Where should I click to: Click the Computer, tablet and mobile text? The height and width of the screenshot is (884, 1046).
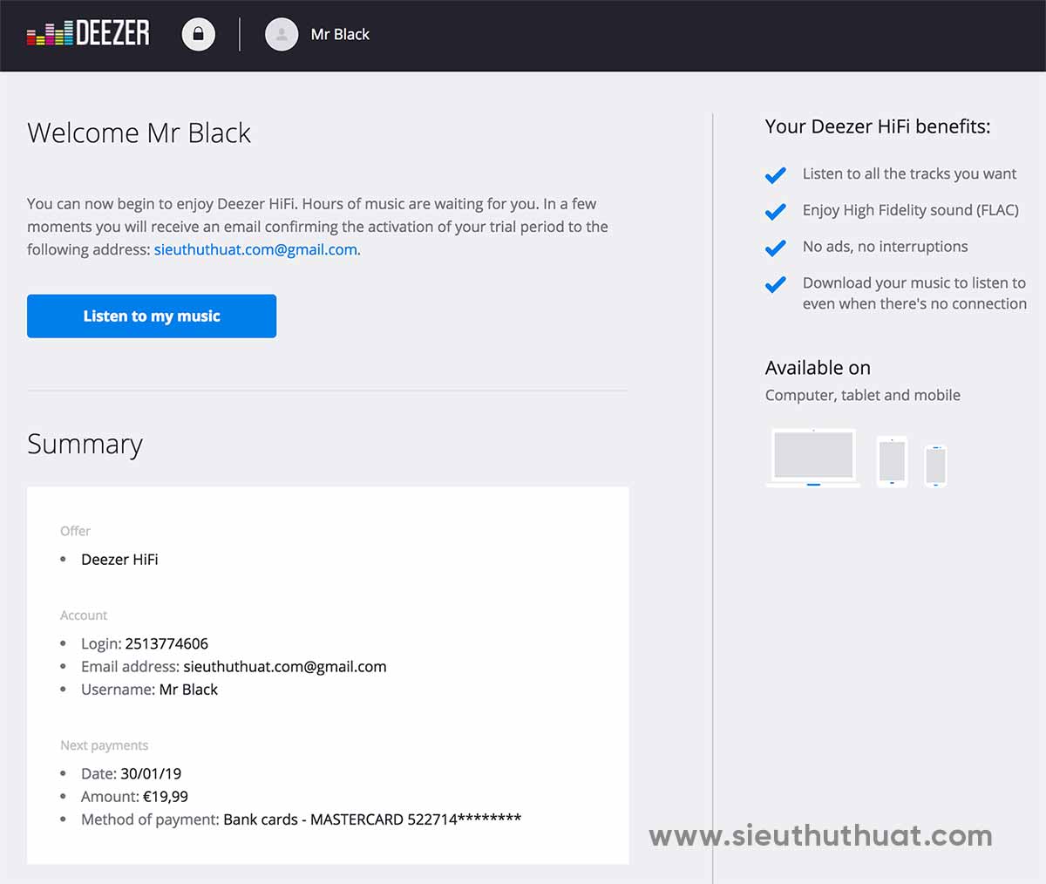862,396
